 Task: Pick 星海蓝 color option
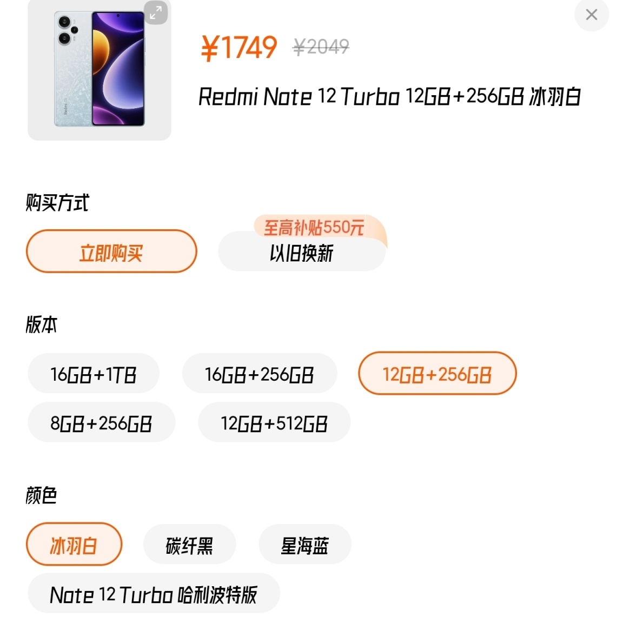coord(305,545)
